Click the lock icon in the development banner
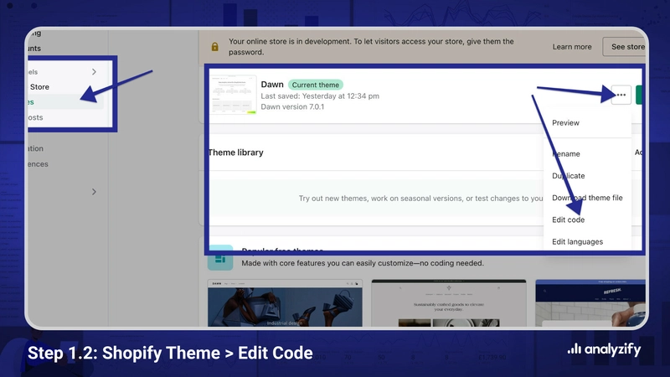The image size is (670, 377). pos(215,47)
